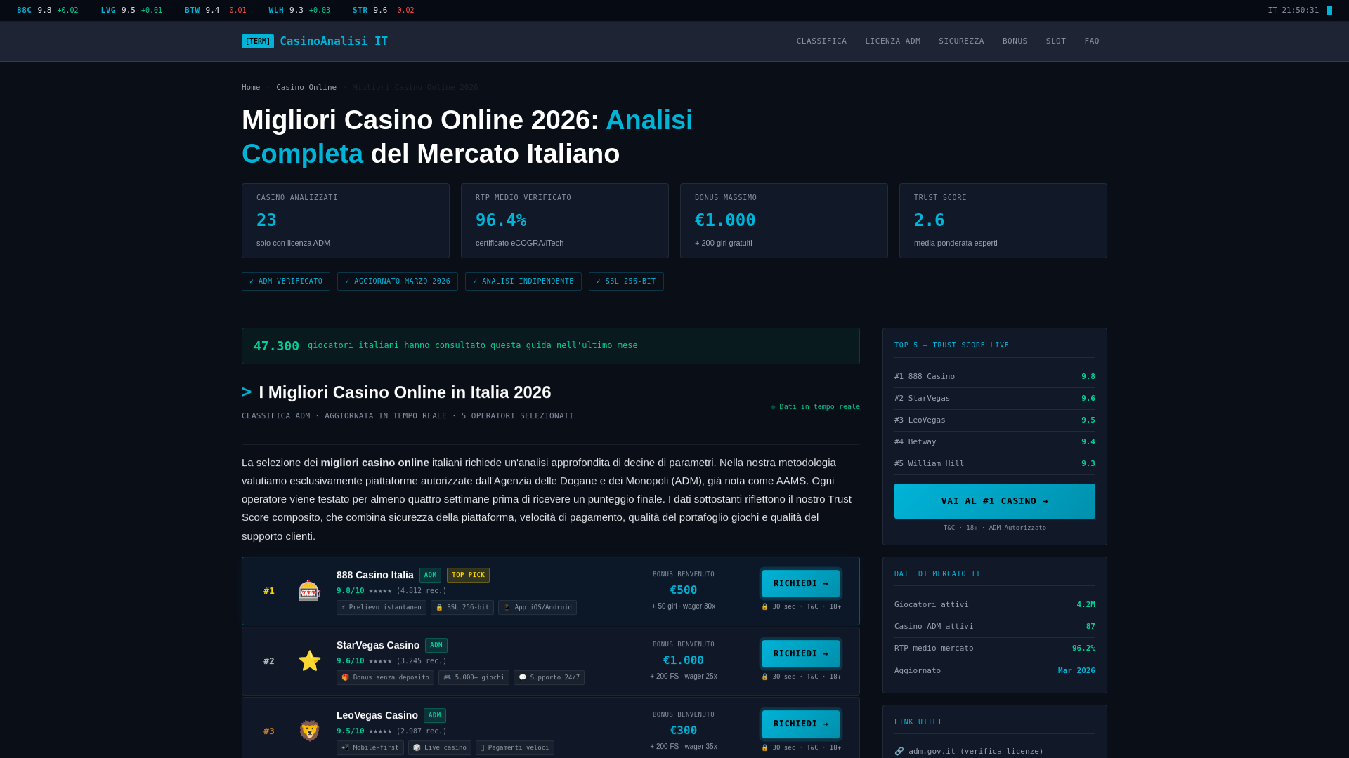The height and width of the screenshot is (758, 1349).
Task: Click CasinoAnalisi IT site title
Action: (334, 41)
